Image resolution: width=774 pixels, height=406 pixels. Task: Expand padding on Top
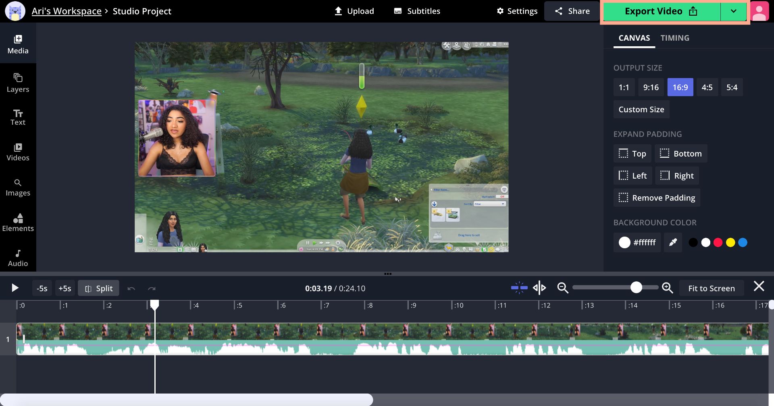pos(633,154)
